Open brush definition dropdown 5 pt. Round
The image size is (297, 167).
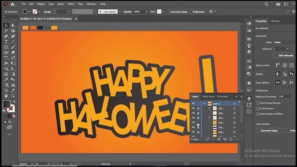(120, 12)
